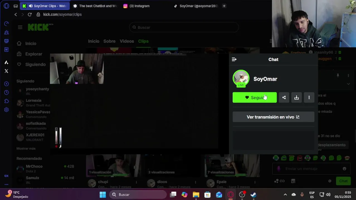356x200 pixels.
Task: Open Extensions cube icon in sidebar
Action: pyautogui.click(x=6, y=101)
